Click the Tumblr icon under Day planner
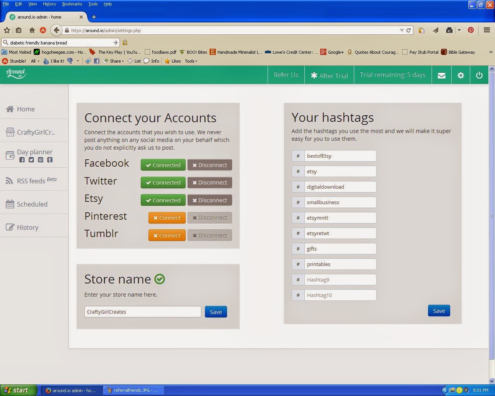Image resolution: width=495 pixels, height=396 pixels. click(x=50, y=160)
